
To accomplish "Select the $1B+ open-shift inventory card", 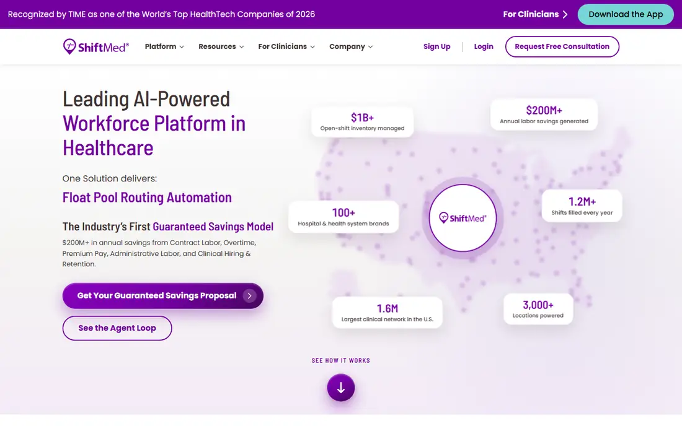I will (x=362, y=122).
